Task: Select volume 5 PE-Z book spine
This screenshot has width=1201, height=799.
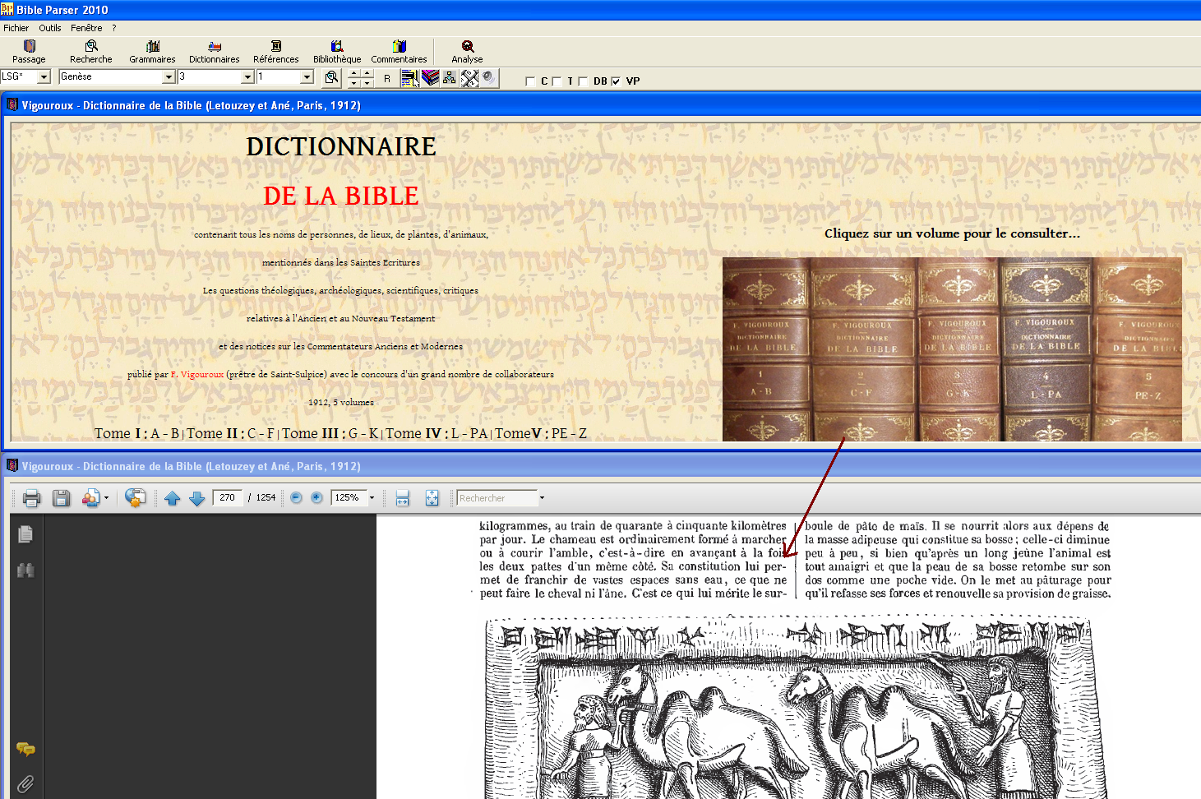Action: pyautogui.click(x=1139, y=349)
